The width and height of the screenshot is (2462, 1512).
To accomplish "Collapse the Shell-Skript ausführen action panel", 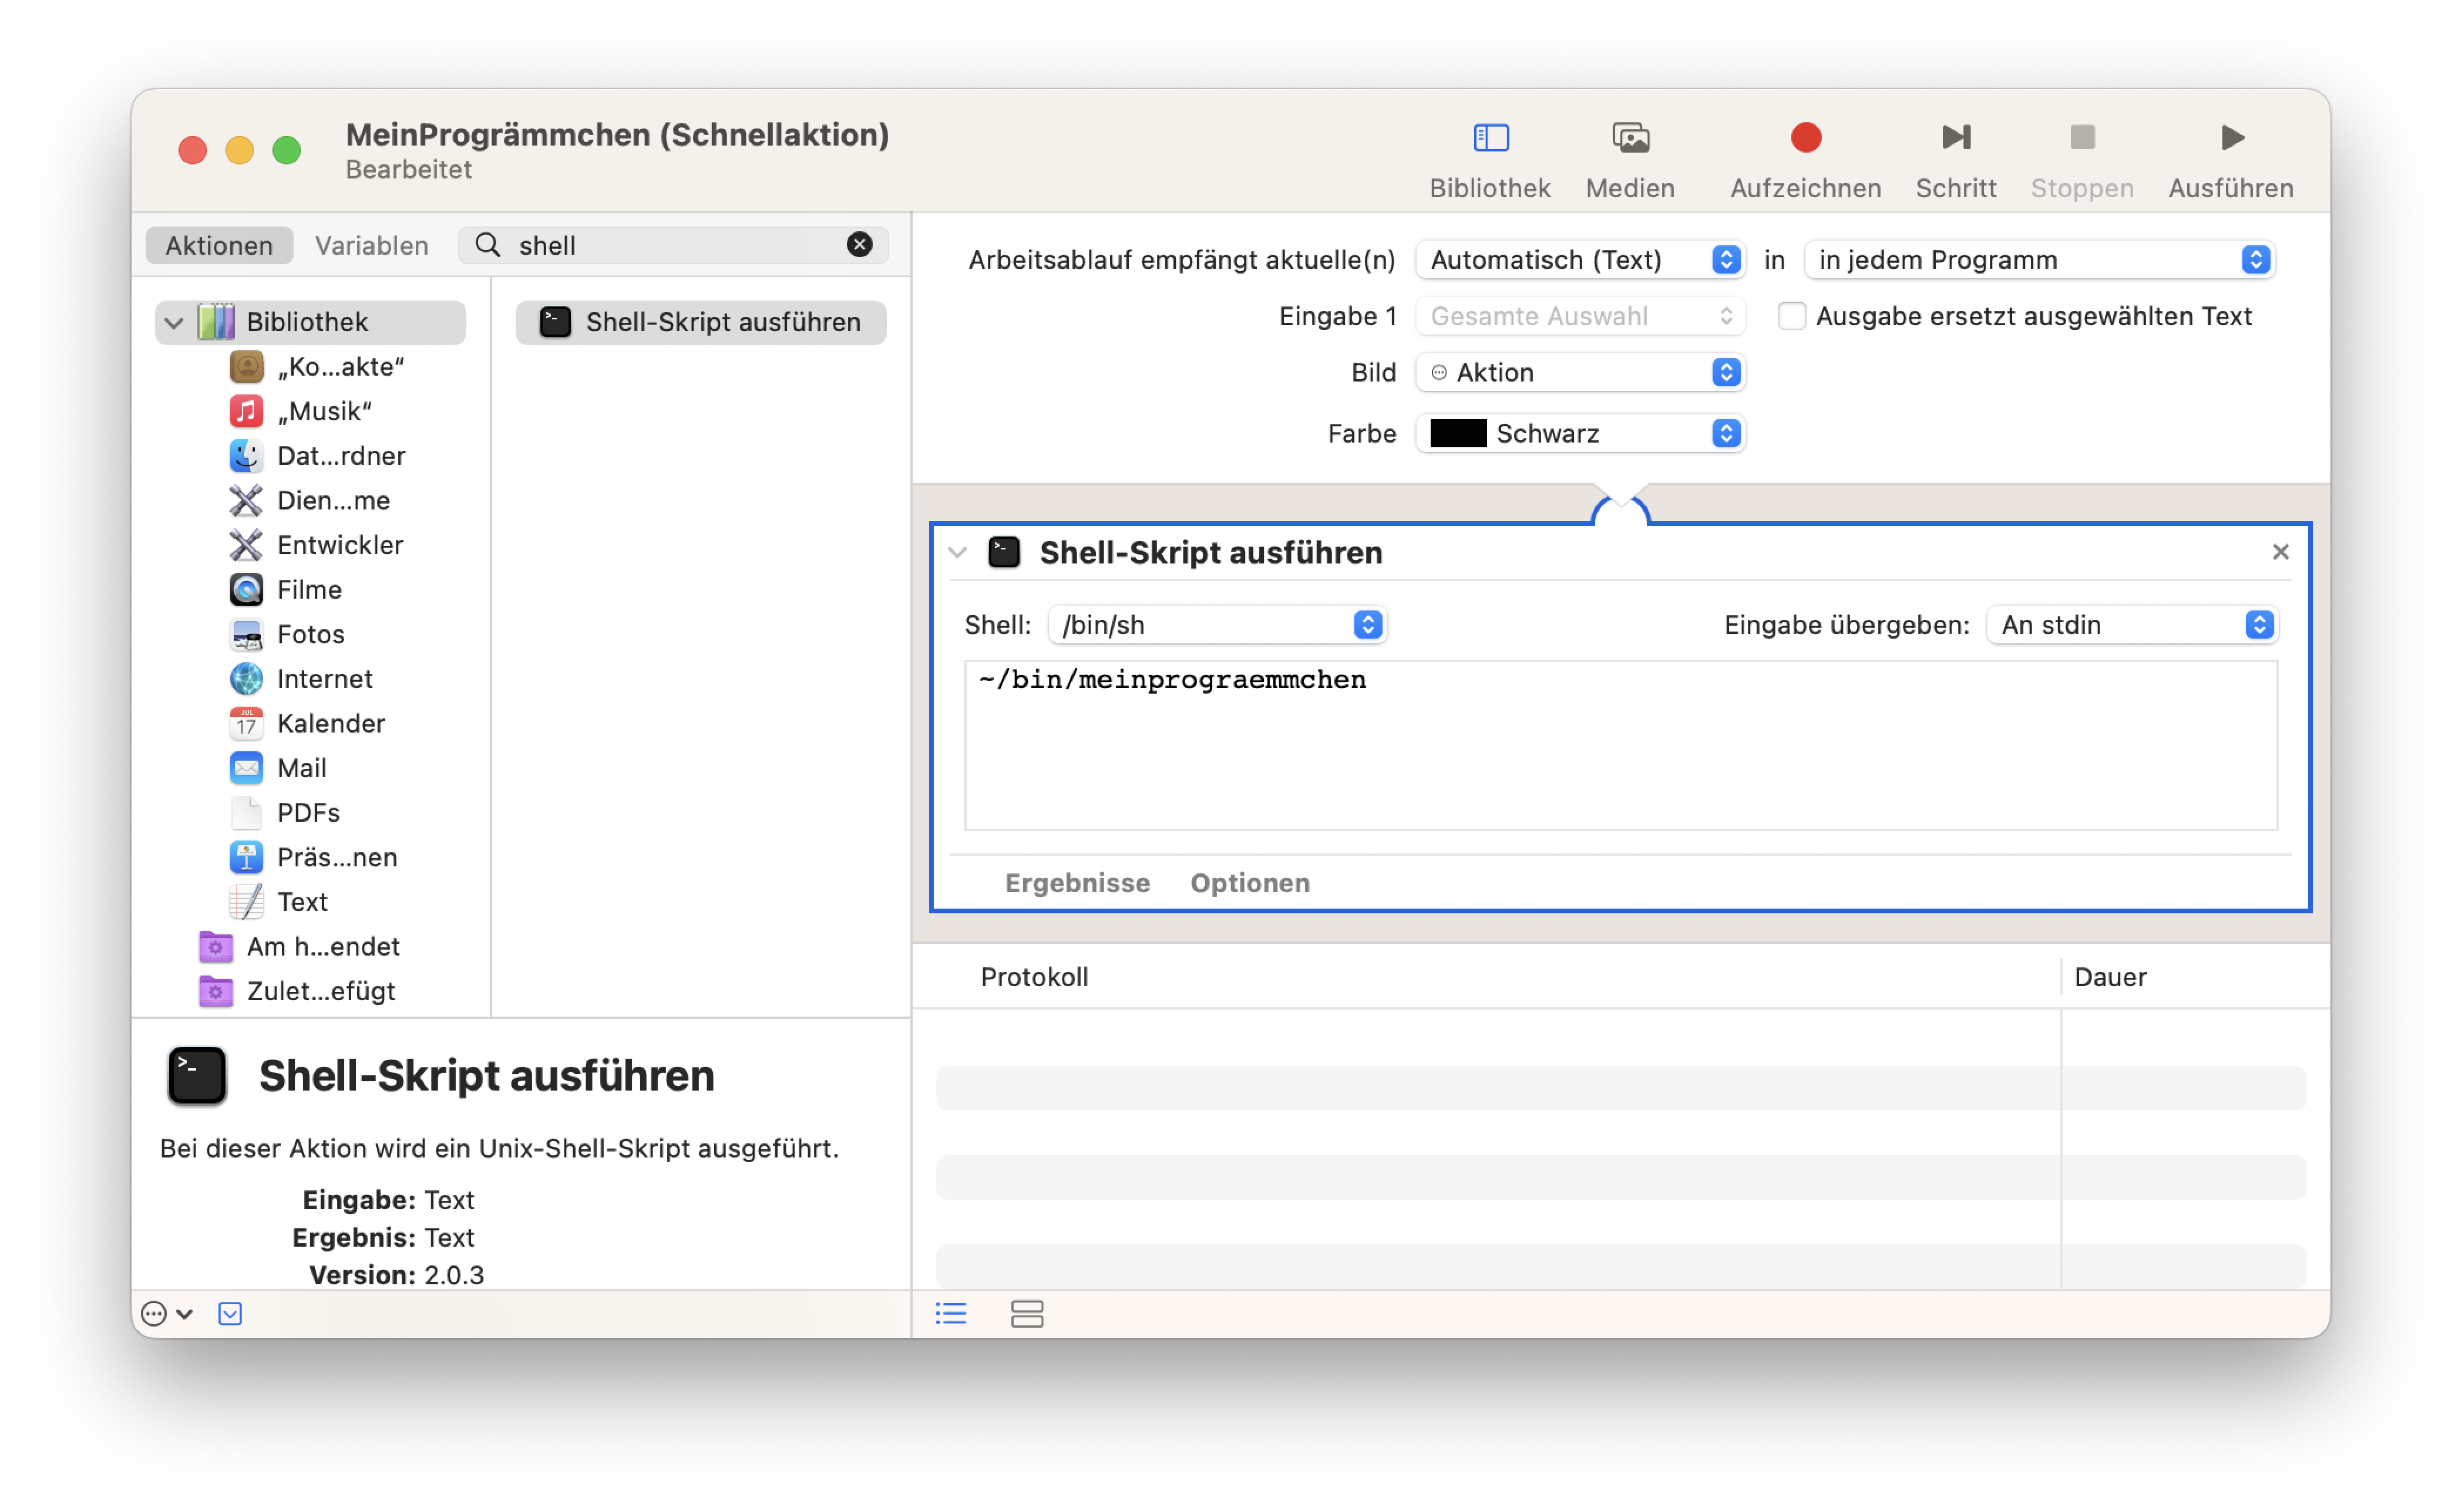I will [x=957, y=552].
